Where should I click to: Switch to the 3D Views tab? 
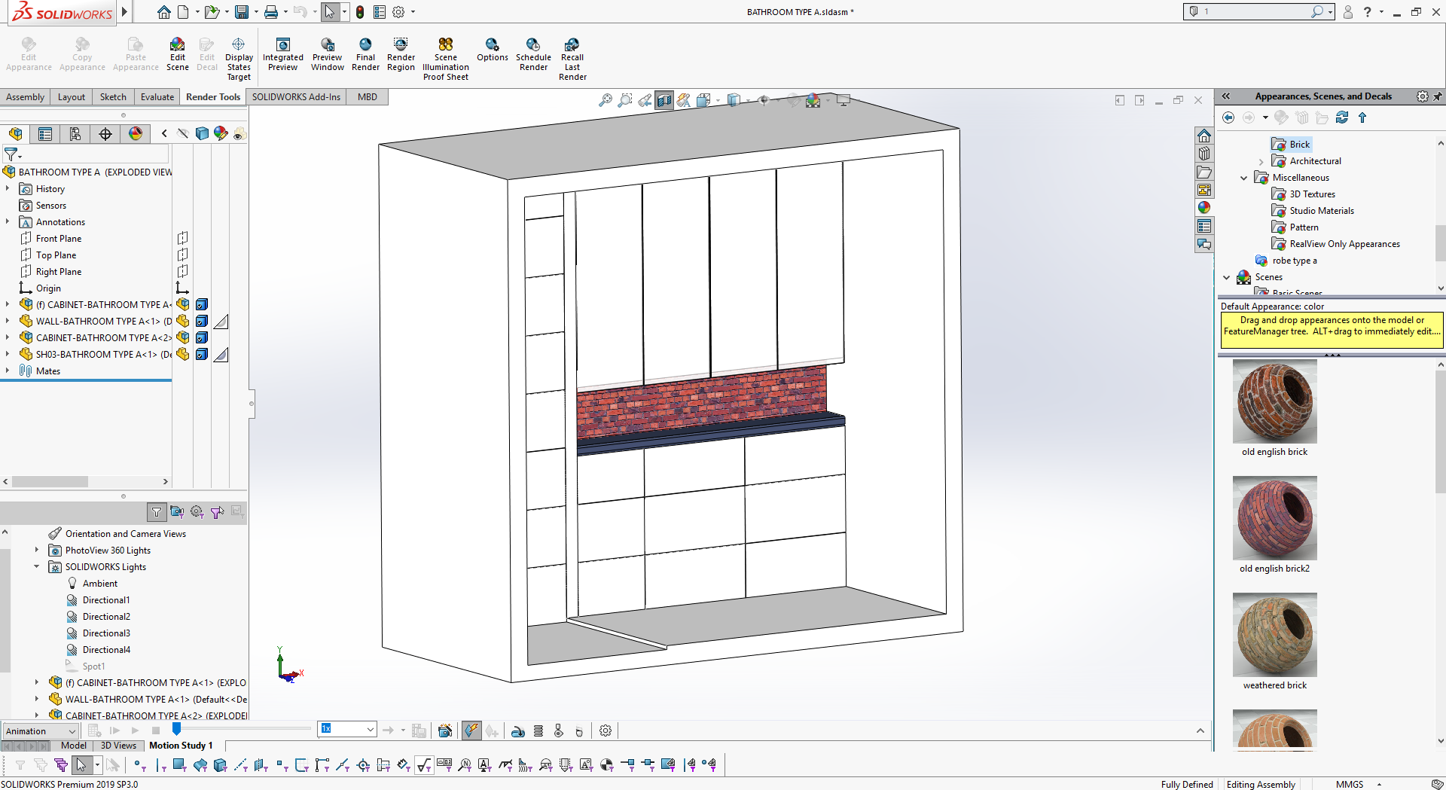coord(118,746)
